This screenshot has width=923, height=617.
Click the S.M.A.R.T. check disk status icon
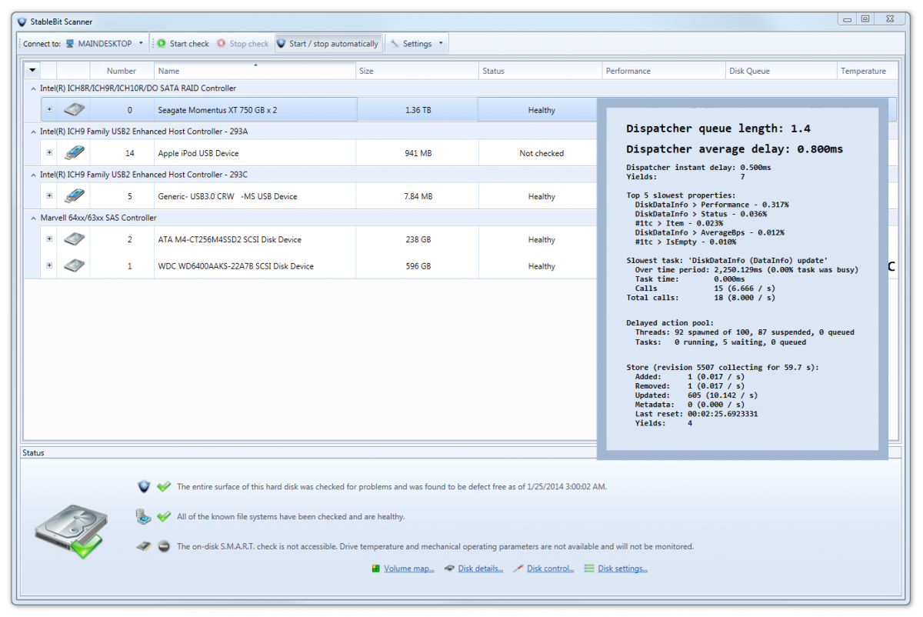click(x=143, y=546)
